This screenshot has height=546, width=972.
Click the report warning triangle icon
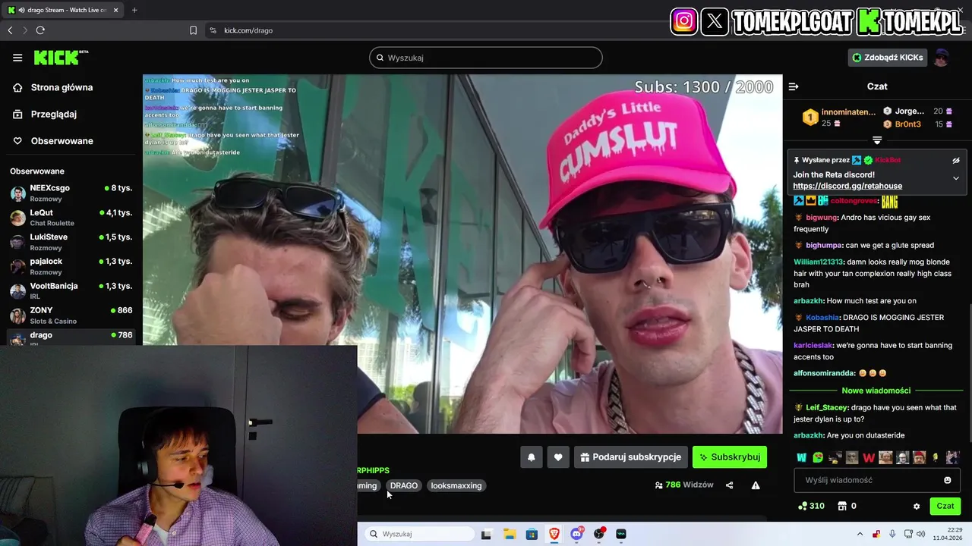[756, 485]
